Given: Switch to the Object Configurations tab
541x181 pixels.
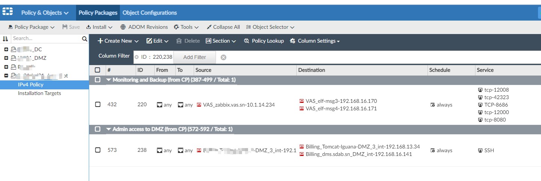Looking at the screenshot, I should 149,13.
